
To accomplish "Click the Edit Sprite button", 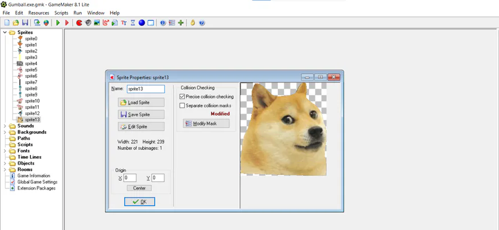I will (141, 126).
